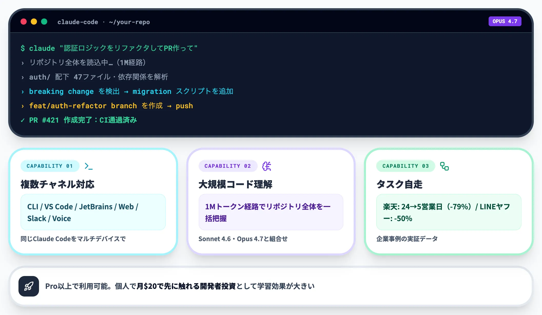
Task: Click the heading '複数チャネル対応'
Action: click(57, 184)
